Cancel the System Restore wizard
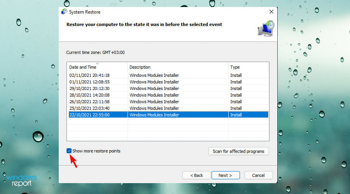Image resolution: width=350 pixels, height=194 pixels. [x=258, y=175]
